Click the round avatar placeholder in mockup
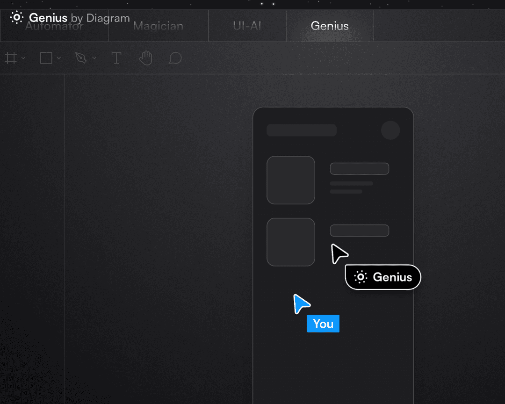 [390, 130]
